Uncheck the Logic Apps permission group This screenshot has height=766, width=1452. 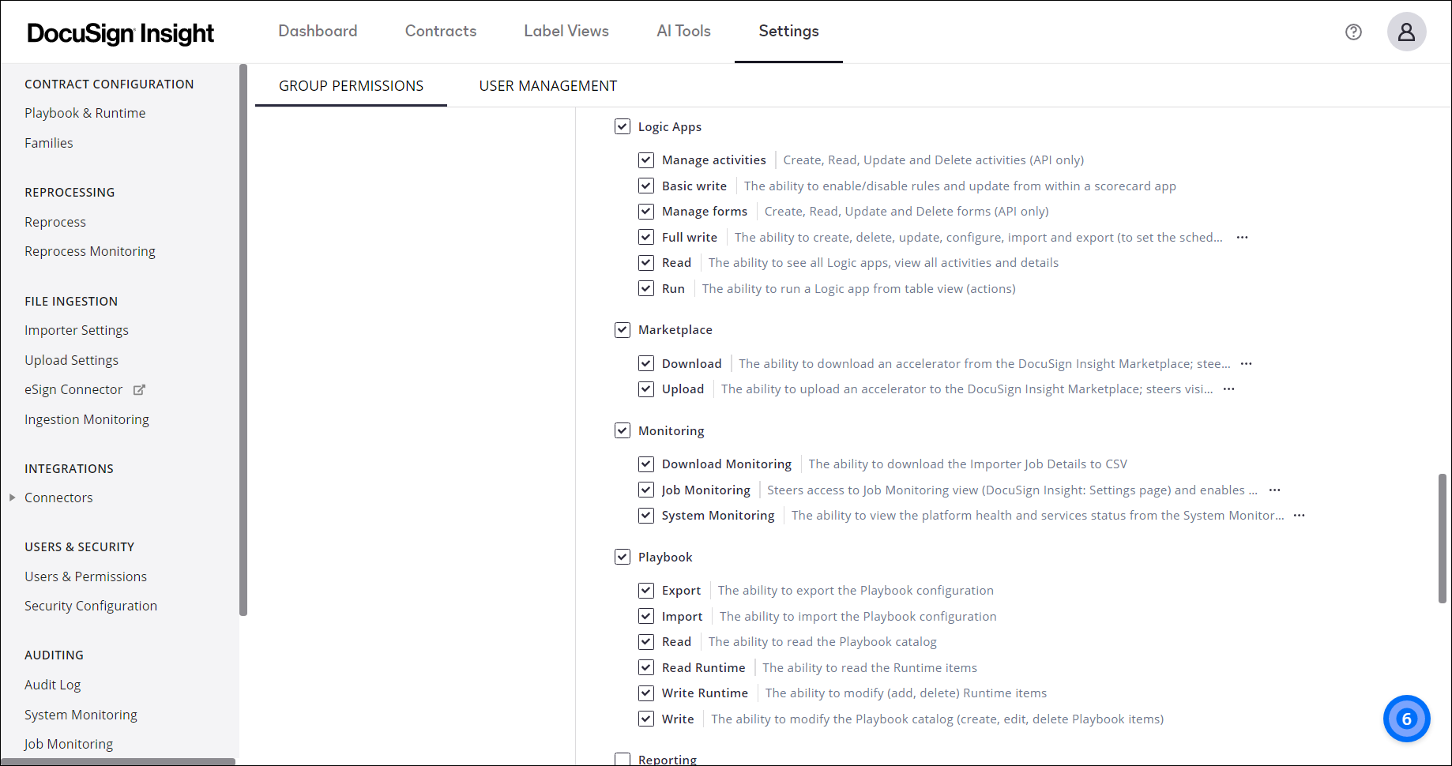623,126
